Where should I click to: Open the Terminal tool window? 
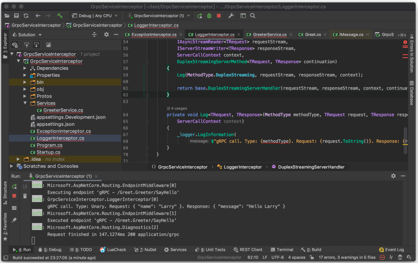coord(282,250)
